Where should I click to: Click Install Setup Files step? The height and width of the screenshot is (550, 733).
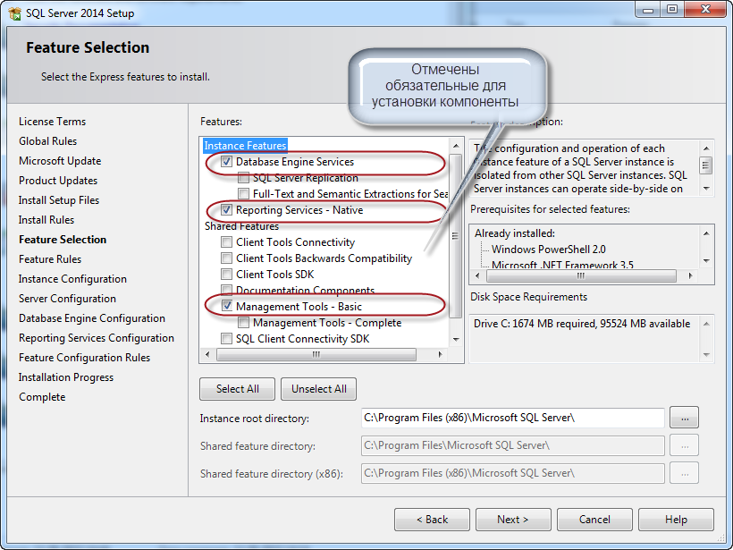[x=59, y=200]
